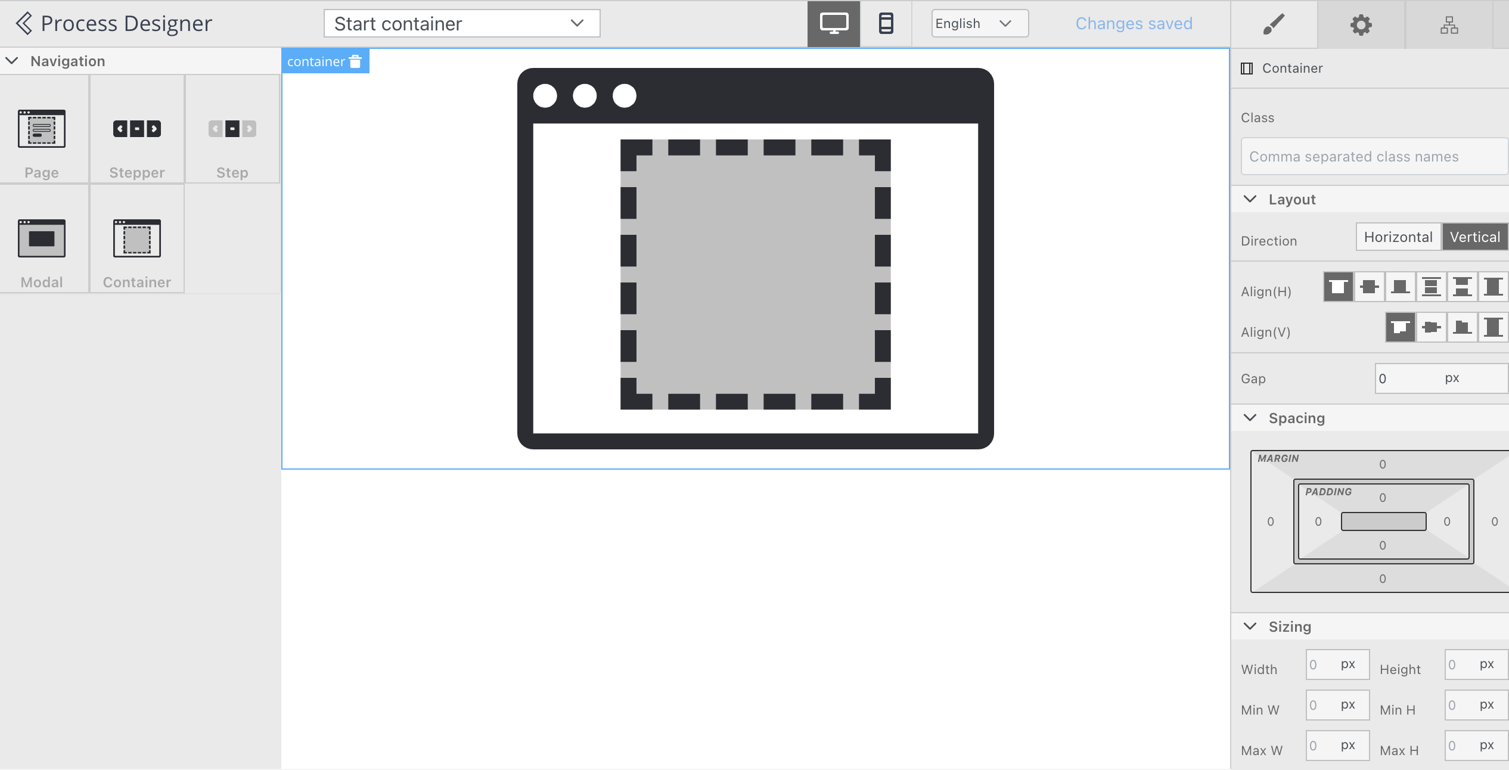Switch layout direction to Horizontal

[1397, 238]
